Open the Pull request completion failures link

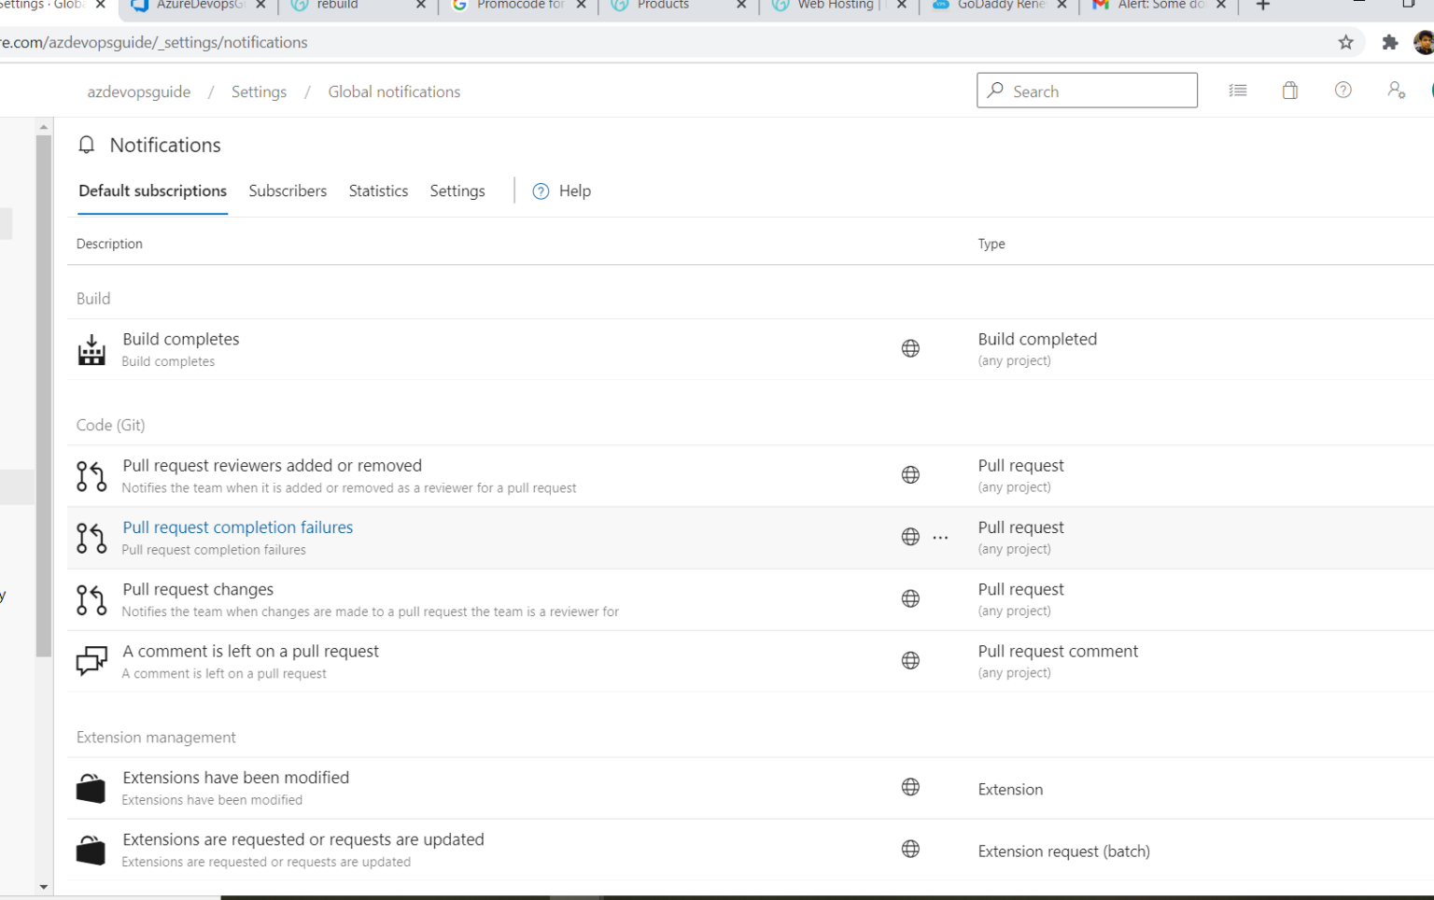click(x=237, y=527)
